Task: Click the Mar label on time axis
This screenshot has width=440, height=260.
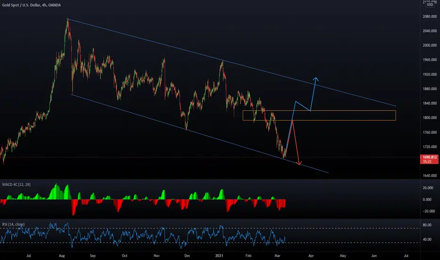Action: (277, 256)
